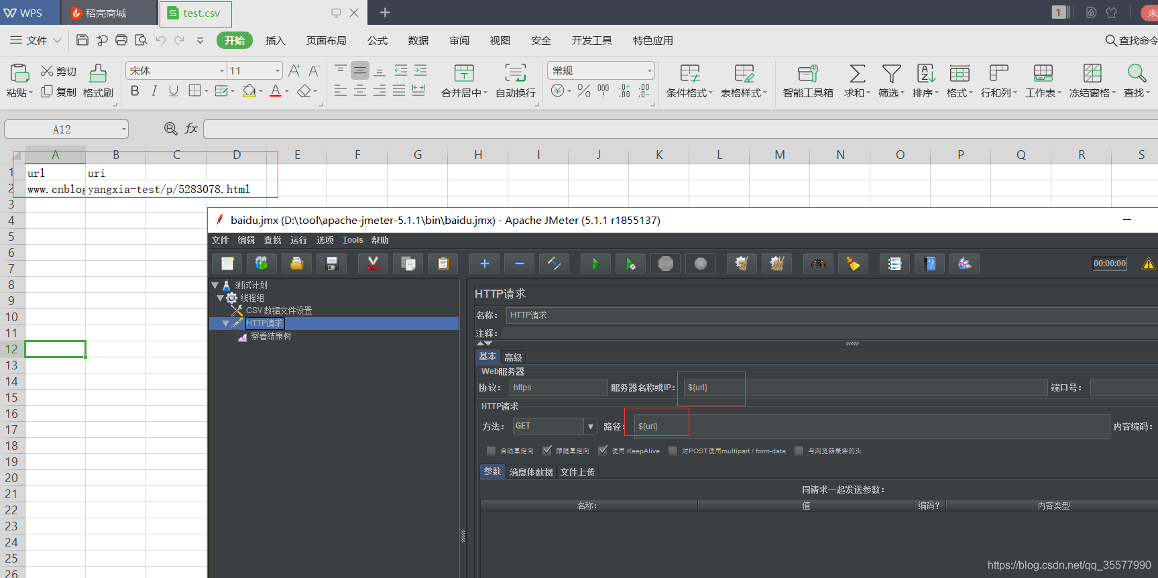The image size is (1158, 578).
Task: Click the JMeter Paste clipboard icon
Action: coord(443,264)
